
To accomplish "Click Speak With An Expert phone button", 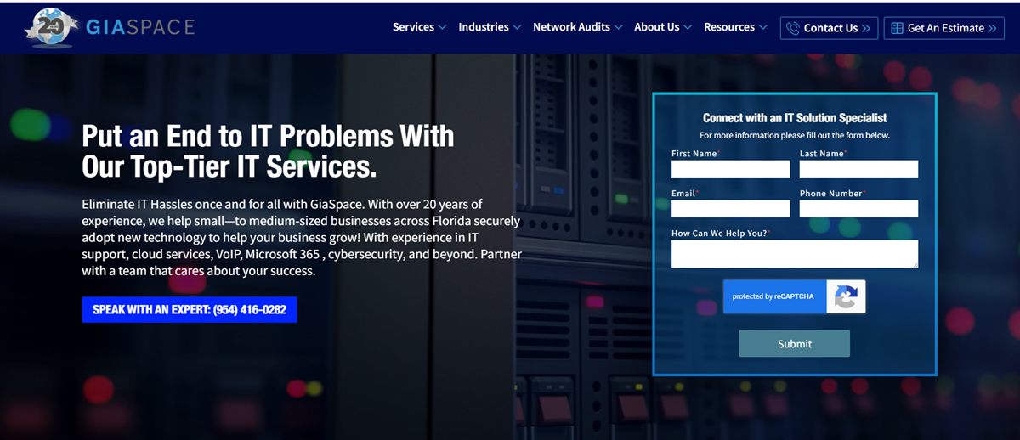I will click(190, 310).
